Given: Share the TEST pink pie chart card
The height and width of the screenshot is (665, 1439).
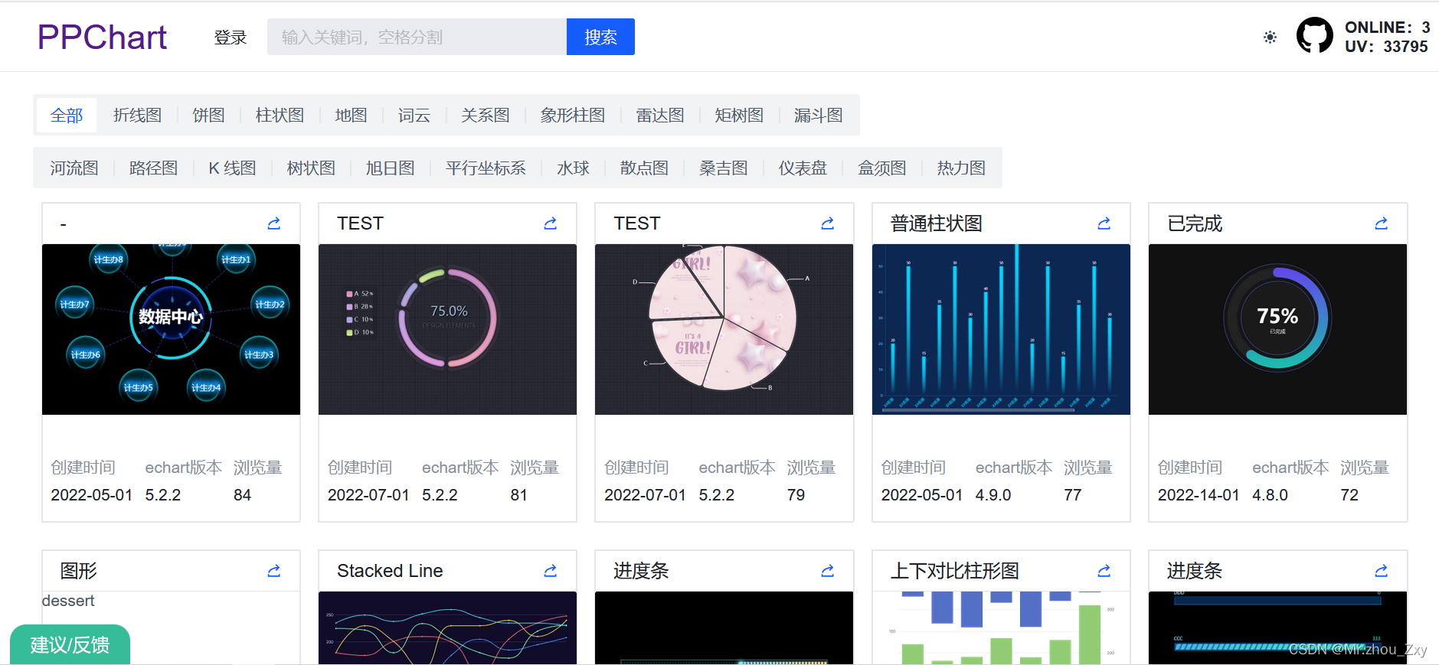Looking at the screenshot, I should [x=827, y=223].
